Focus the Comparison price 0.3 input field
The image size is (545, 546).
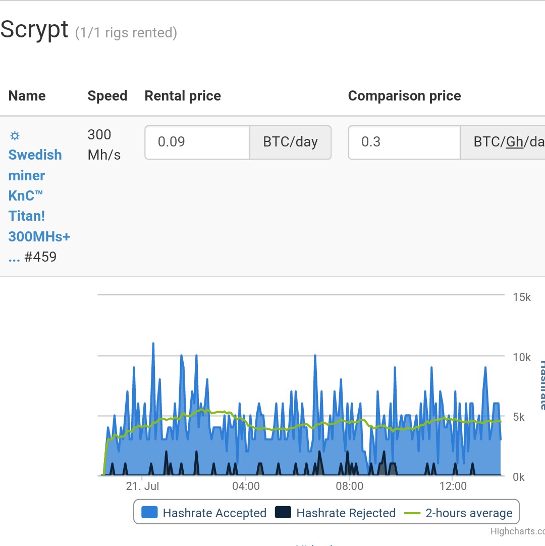click(404, 142)
